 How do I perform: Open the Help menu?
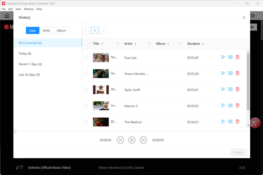[39, 9]
